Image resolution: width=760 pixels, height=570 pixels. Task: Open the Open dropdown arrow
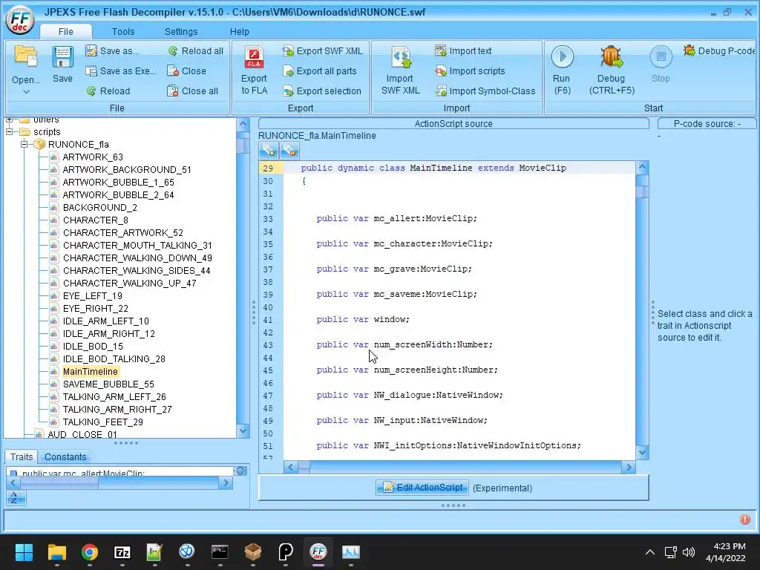coord(26,91)
